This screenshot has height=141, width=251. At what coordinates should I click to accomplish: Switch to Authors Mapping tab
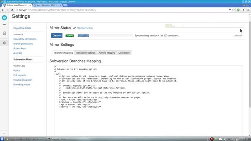(x=107, y=53)
